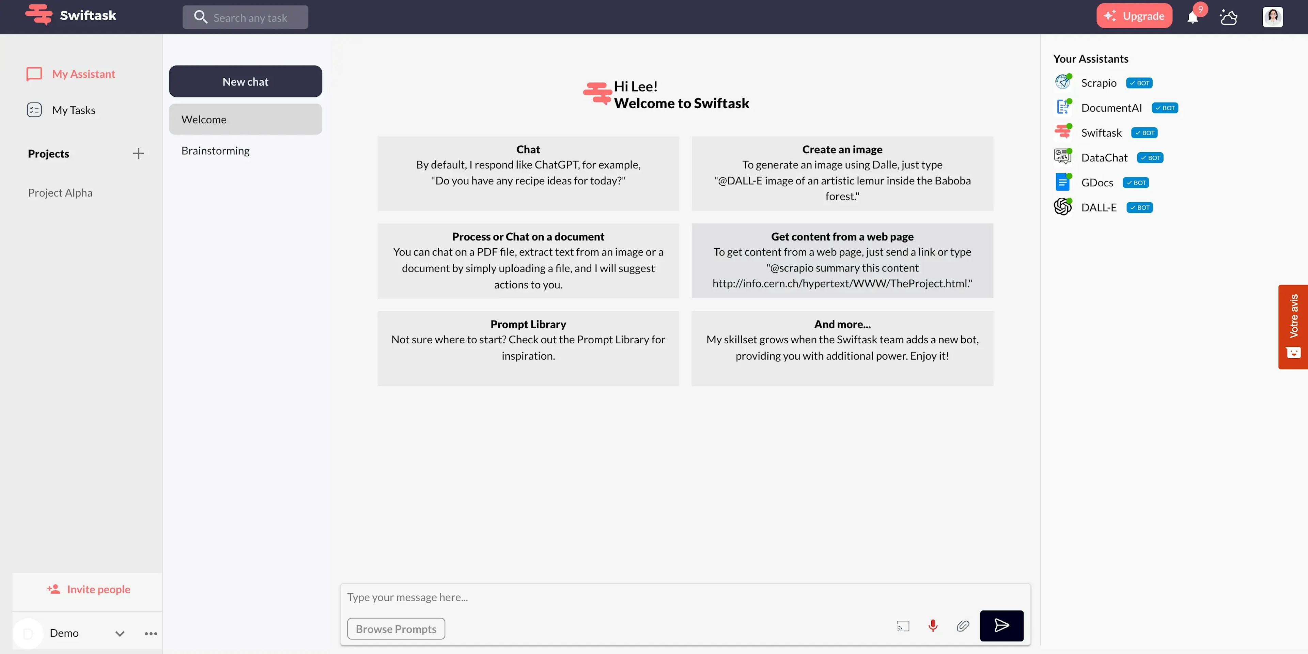Open the Brainstorming conversation

point(215,150)
